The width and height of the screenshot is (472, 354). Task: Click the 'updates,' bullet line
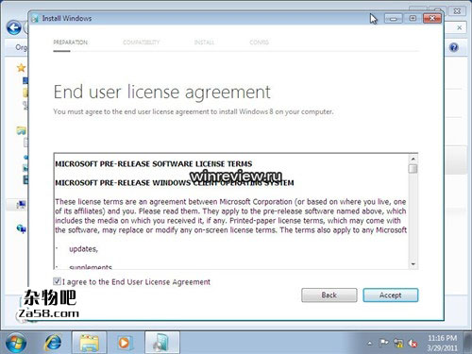pos(83,249)
